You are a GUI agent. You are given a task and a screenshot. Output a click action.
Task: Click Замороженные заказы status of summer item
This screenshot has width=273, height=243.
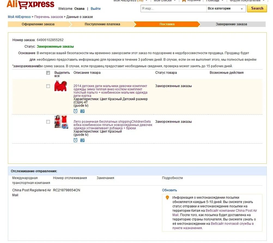point(173,122)
